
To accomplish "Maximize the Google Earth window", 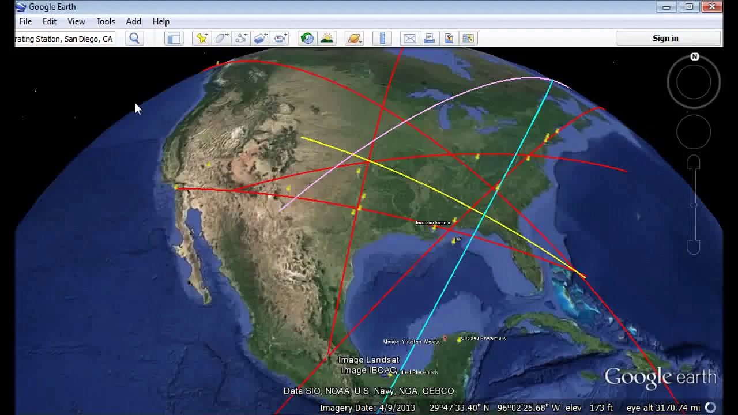I will click(689, 7).
